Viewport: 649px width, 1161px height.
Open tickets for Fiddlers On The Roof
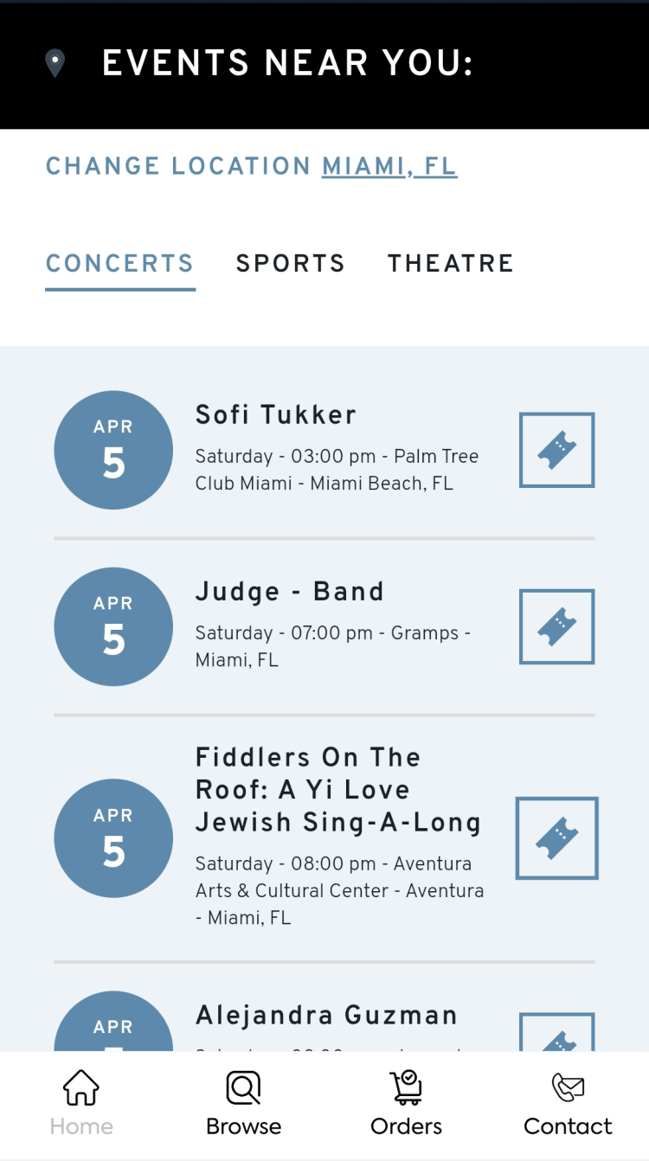(556, 837)
